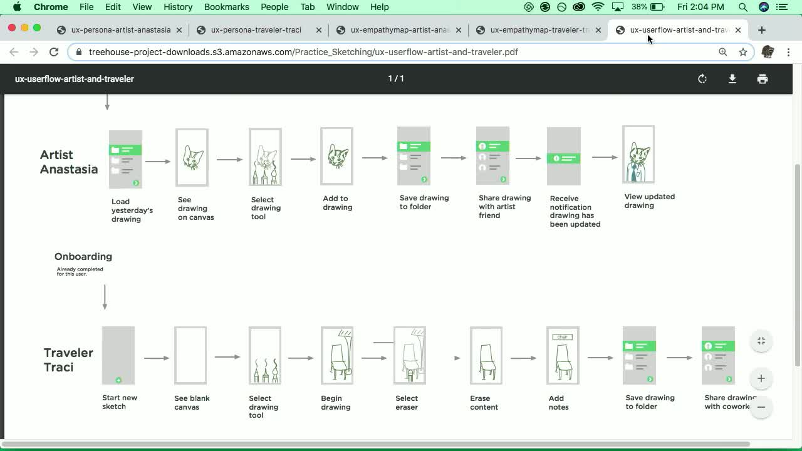Bookmark this page with the star icon
This screenshot has width=802, height=451.
(743, 52)
